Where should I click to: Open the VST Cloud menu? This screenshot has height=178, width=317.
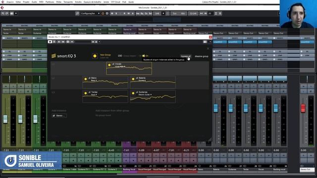click(x=115, y=2)
